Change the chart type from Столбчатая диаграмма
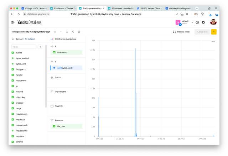 [x=65, y=39]
